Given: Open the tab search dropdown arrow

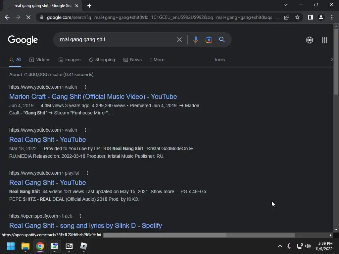Looking at the screenshot, I should (286, 5).
